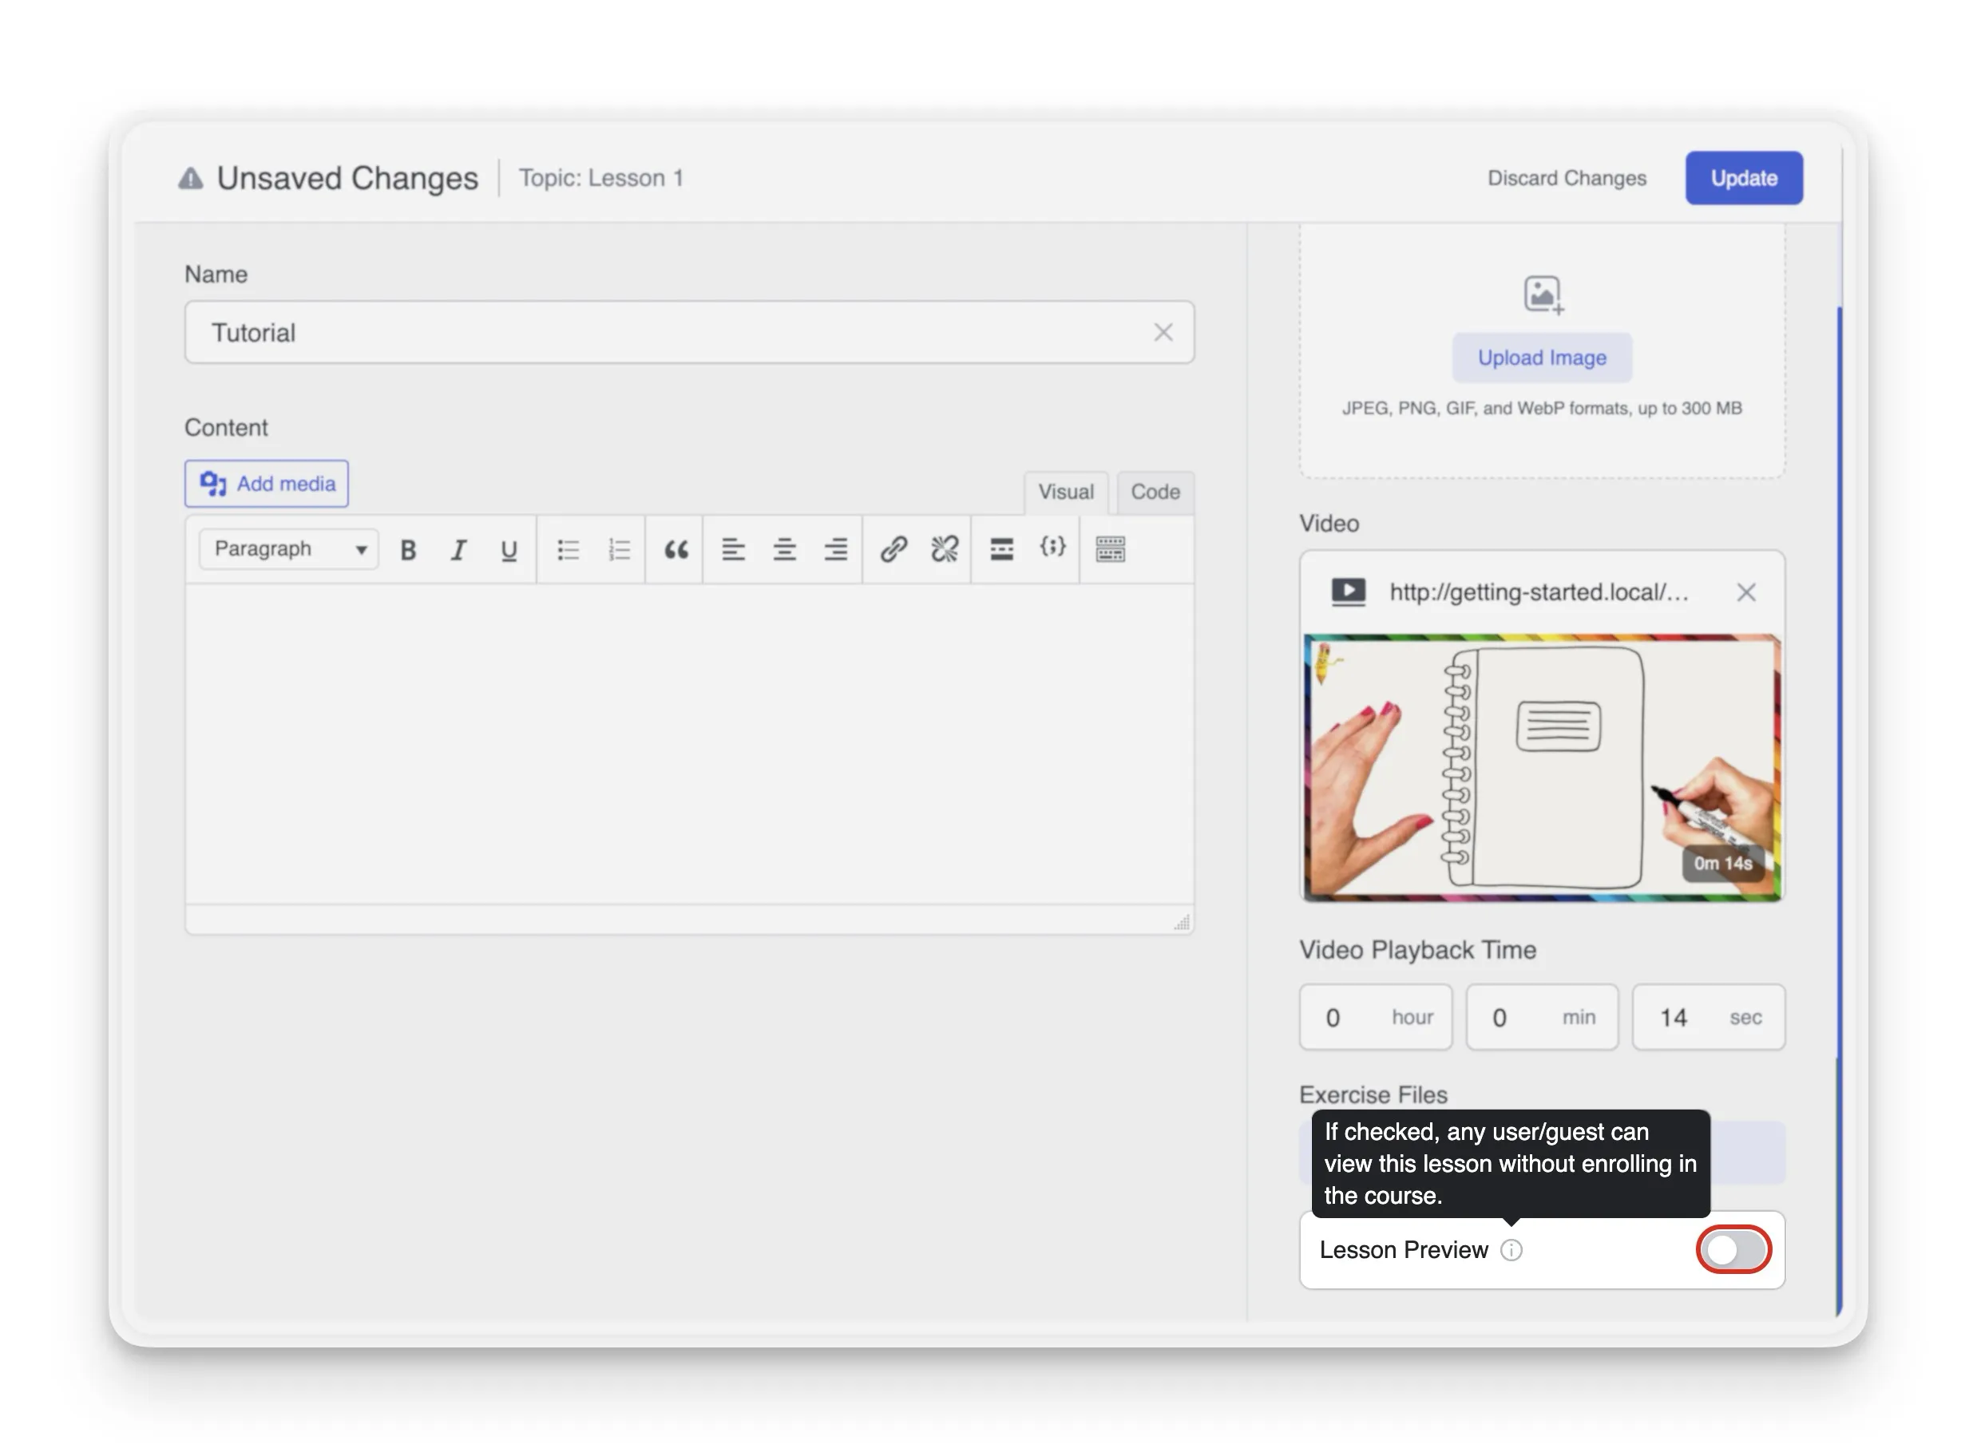Select the bulleted list icon
Screen dimensions: 1977x1456
(x=569, y=548)
